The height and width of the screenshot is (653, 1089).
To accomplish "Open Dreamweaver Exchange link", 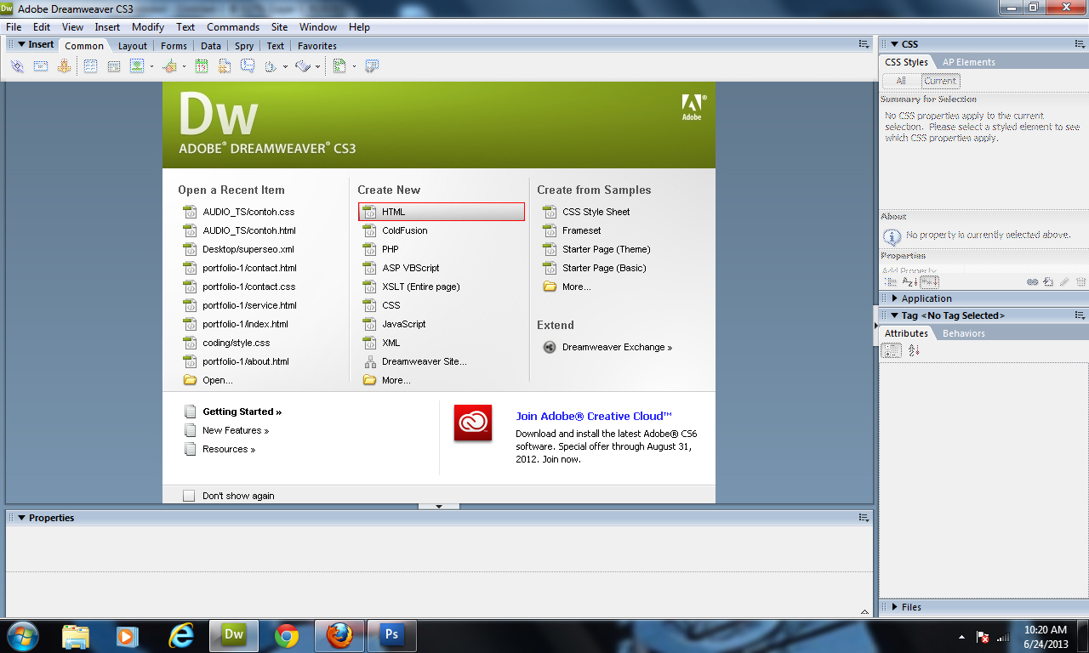I will point(617,347).
